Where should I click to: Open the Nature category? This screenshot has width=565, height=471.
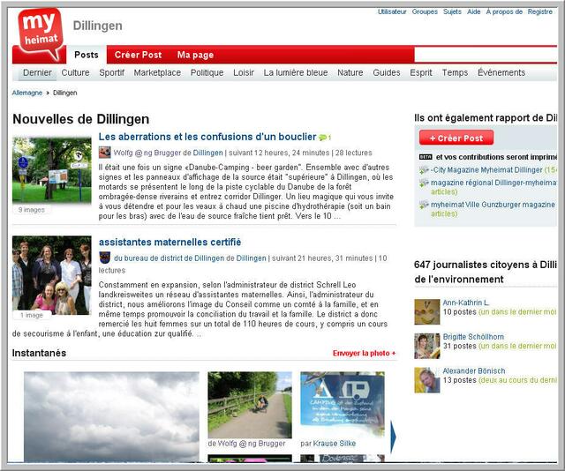tap(350, 72)
